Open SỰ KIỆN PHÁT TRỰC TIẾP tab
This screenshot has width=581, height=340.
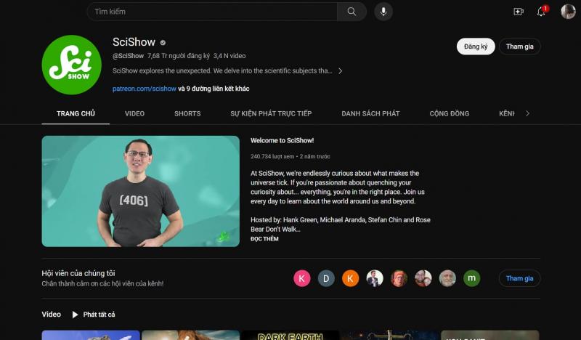pyautogui.click(x=271, y=113)
